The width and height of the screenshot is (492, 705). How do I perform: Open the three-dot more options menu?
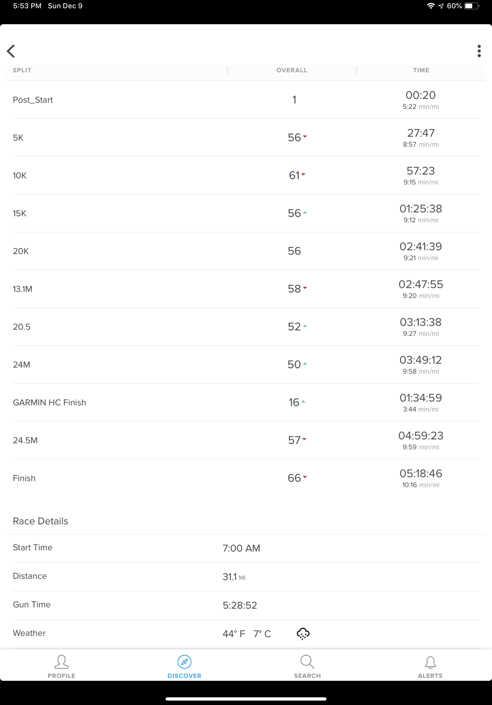(x=479, y=51)
